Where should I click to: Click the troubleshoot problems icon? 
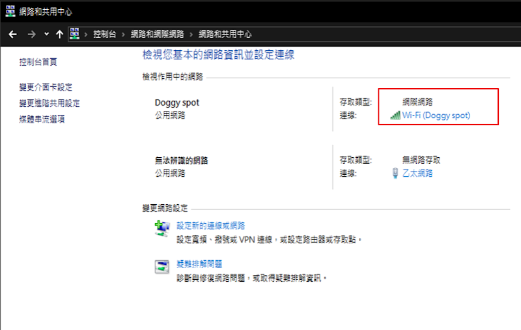click(x=162, y=267)
